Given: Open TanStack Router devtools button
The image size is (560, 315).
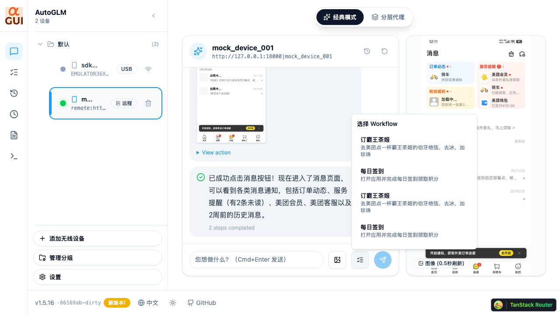Looking at the screenshot, I should 523,305.
